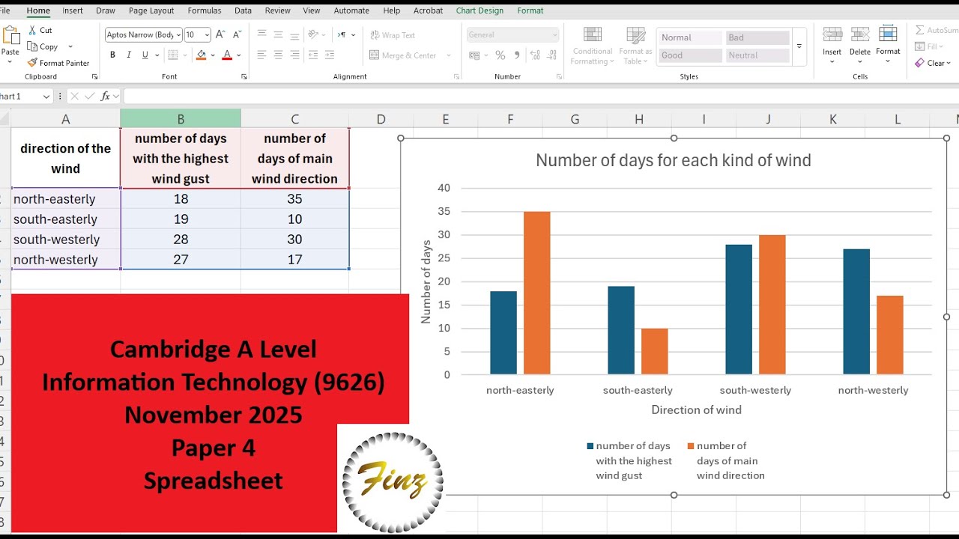Click the Comma Style icon

(515, 55)
